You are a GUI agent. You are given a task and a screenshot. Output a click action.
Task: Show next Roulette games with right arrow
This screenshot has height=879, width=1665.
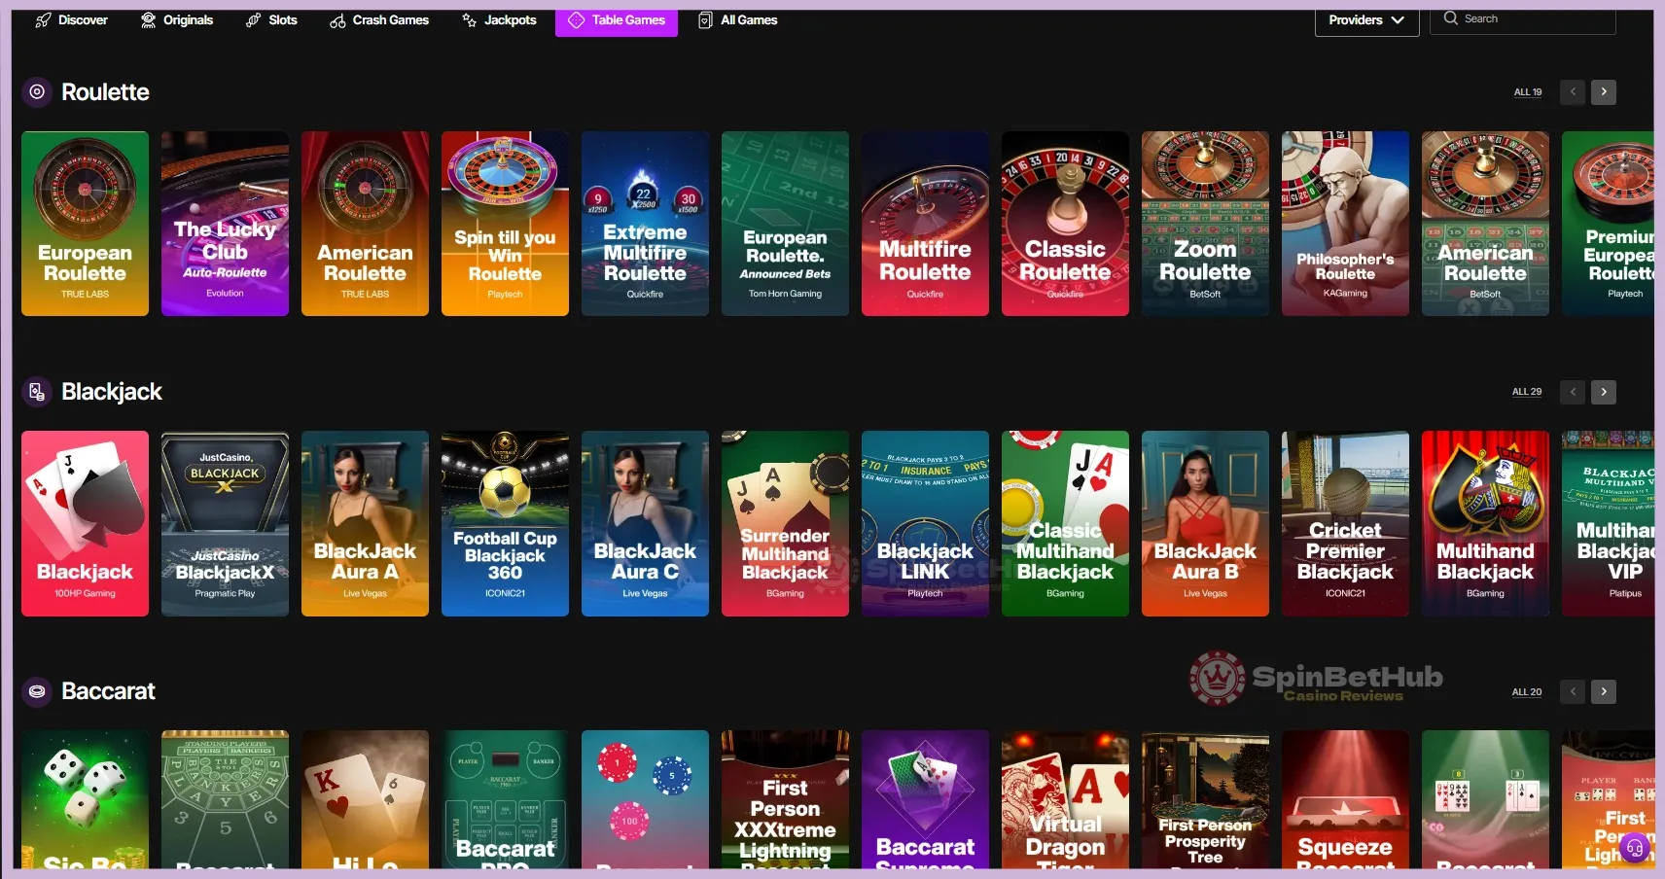tap(1604, 92)
